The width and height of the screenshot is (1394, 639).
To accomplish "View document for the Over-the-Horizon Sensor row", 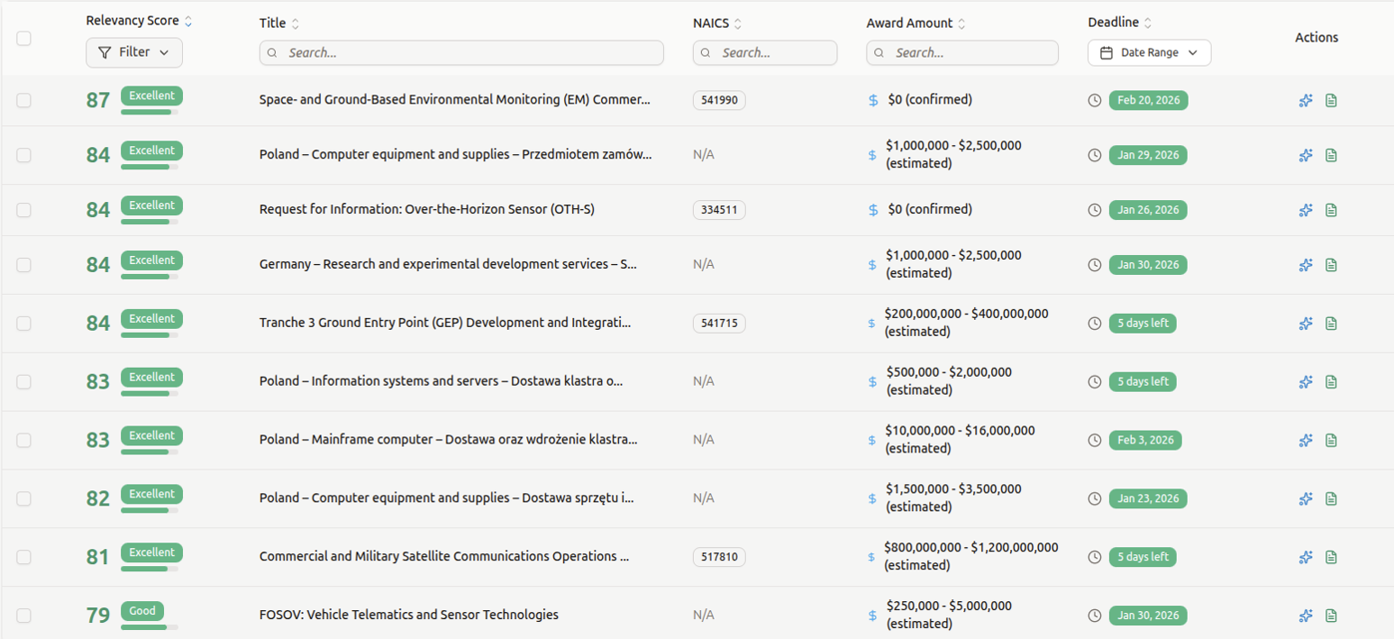I will pyautogui.click(x=1332, y=210).
